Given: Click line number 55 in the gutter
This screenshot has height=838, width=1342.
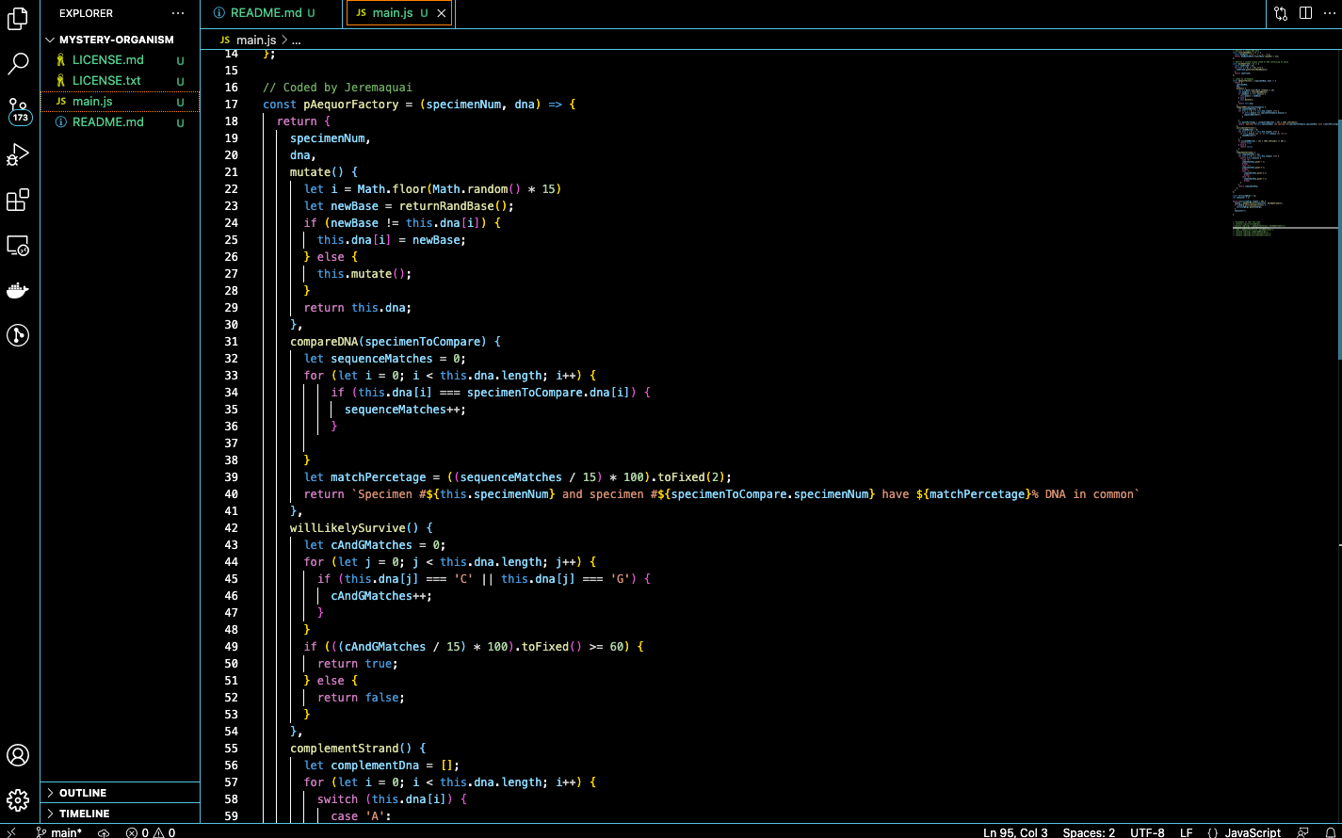Looking at the screenshot, I should click(232, 749).
